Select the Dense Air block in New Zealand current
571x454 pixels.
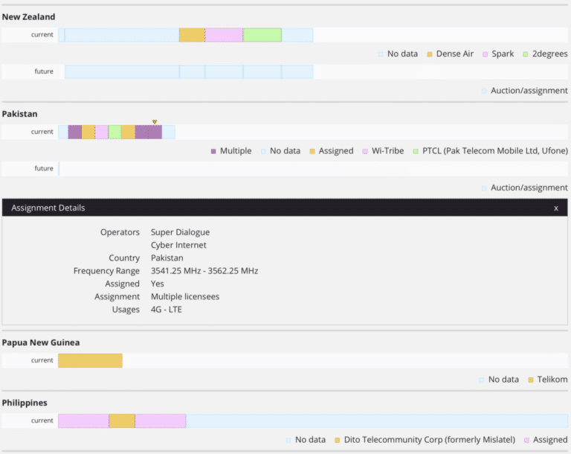tap(192, 35)
